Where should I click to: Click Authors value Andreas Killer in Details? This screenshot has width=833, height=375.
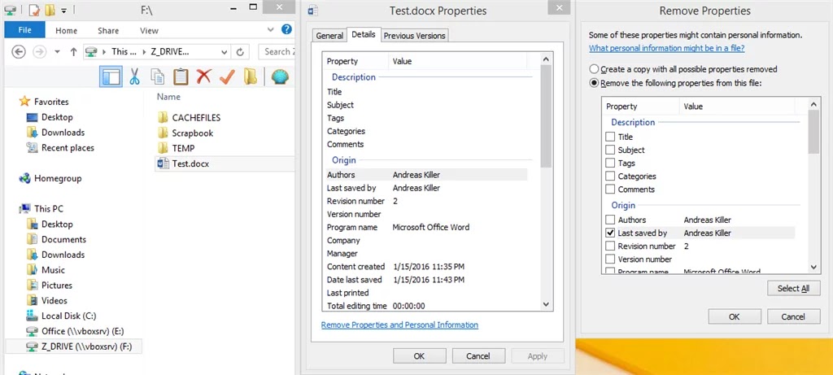[416, 175]
